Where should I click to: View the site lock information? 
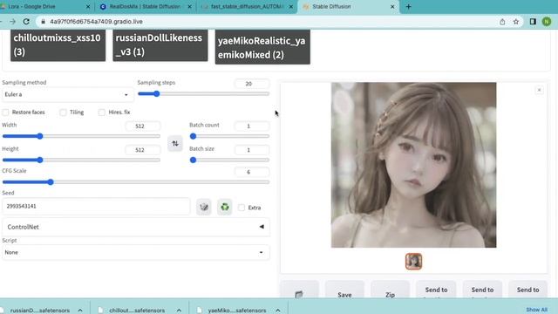pos(43,22)
